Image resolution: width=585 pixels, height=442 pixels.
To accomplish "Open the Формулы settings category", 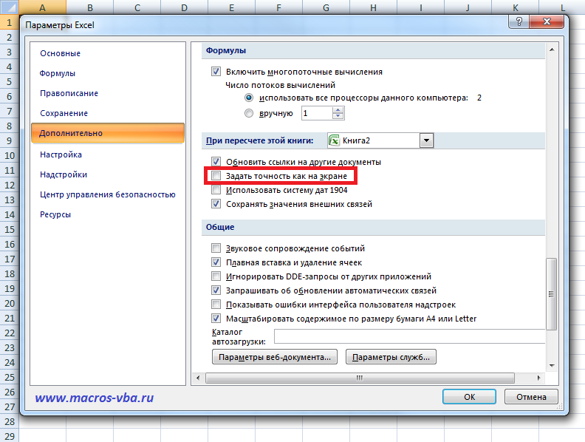I will (x=58, y=73).
